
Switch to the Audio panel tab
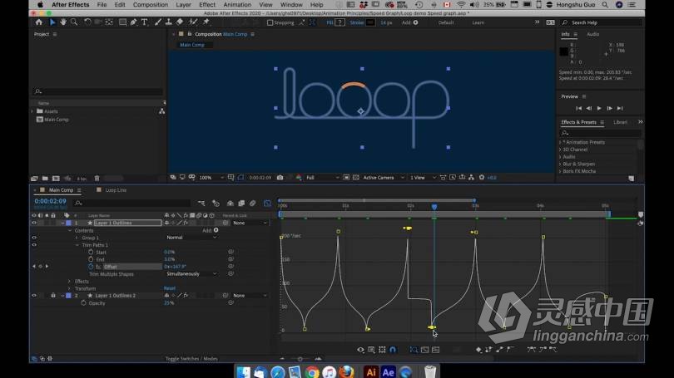pyautogui.click(x=592, y=34)
